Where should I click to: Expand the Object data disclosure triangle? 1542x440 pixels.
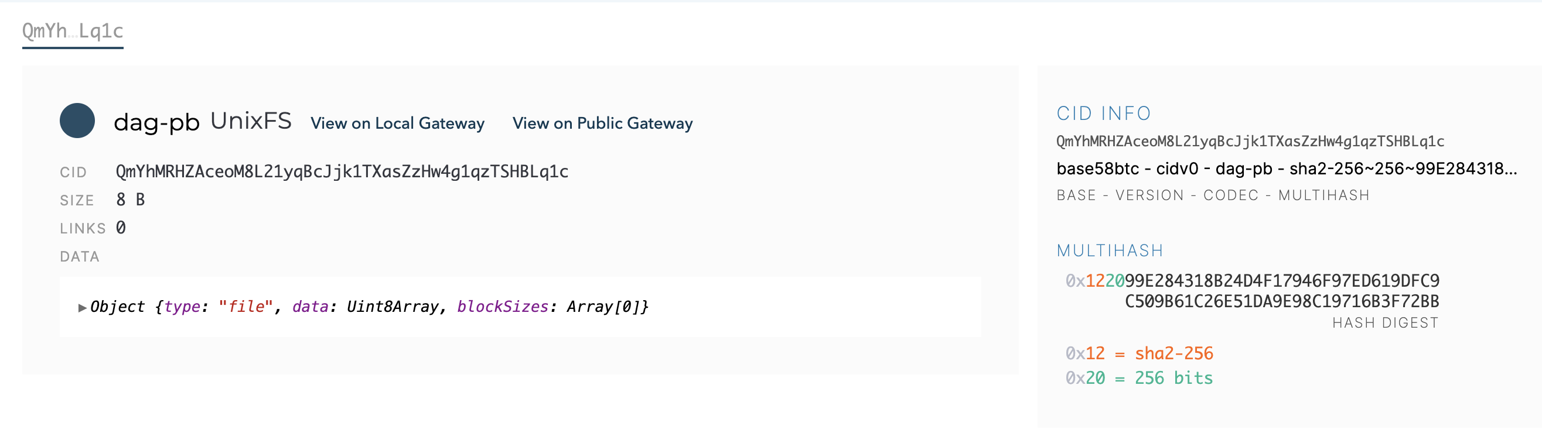[83, 308]
